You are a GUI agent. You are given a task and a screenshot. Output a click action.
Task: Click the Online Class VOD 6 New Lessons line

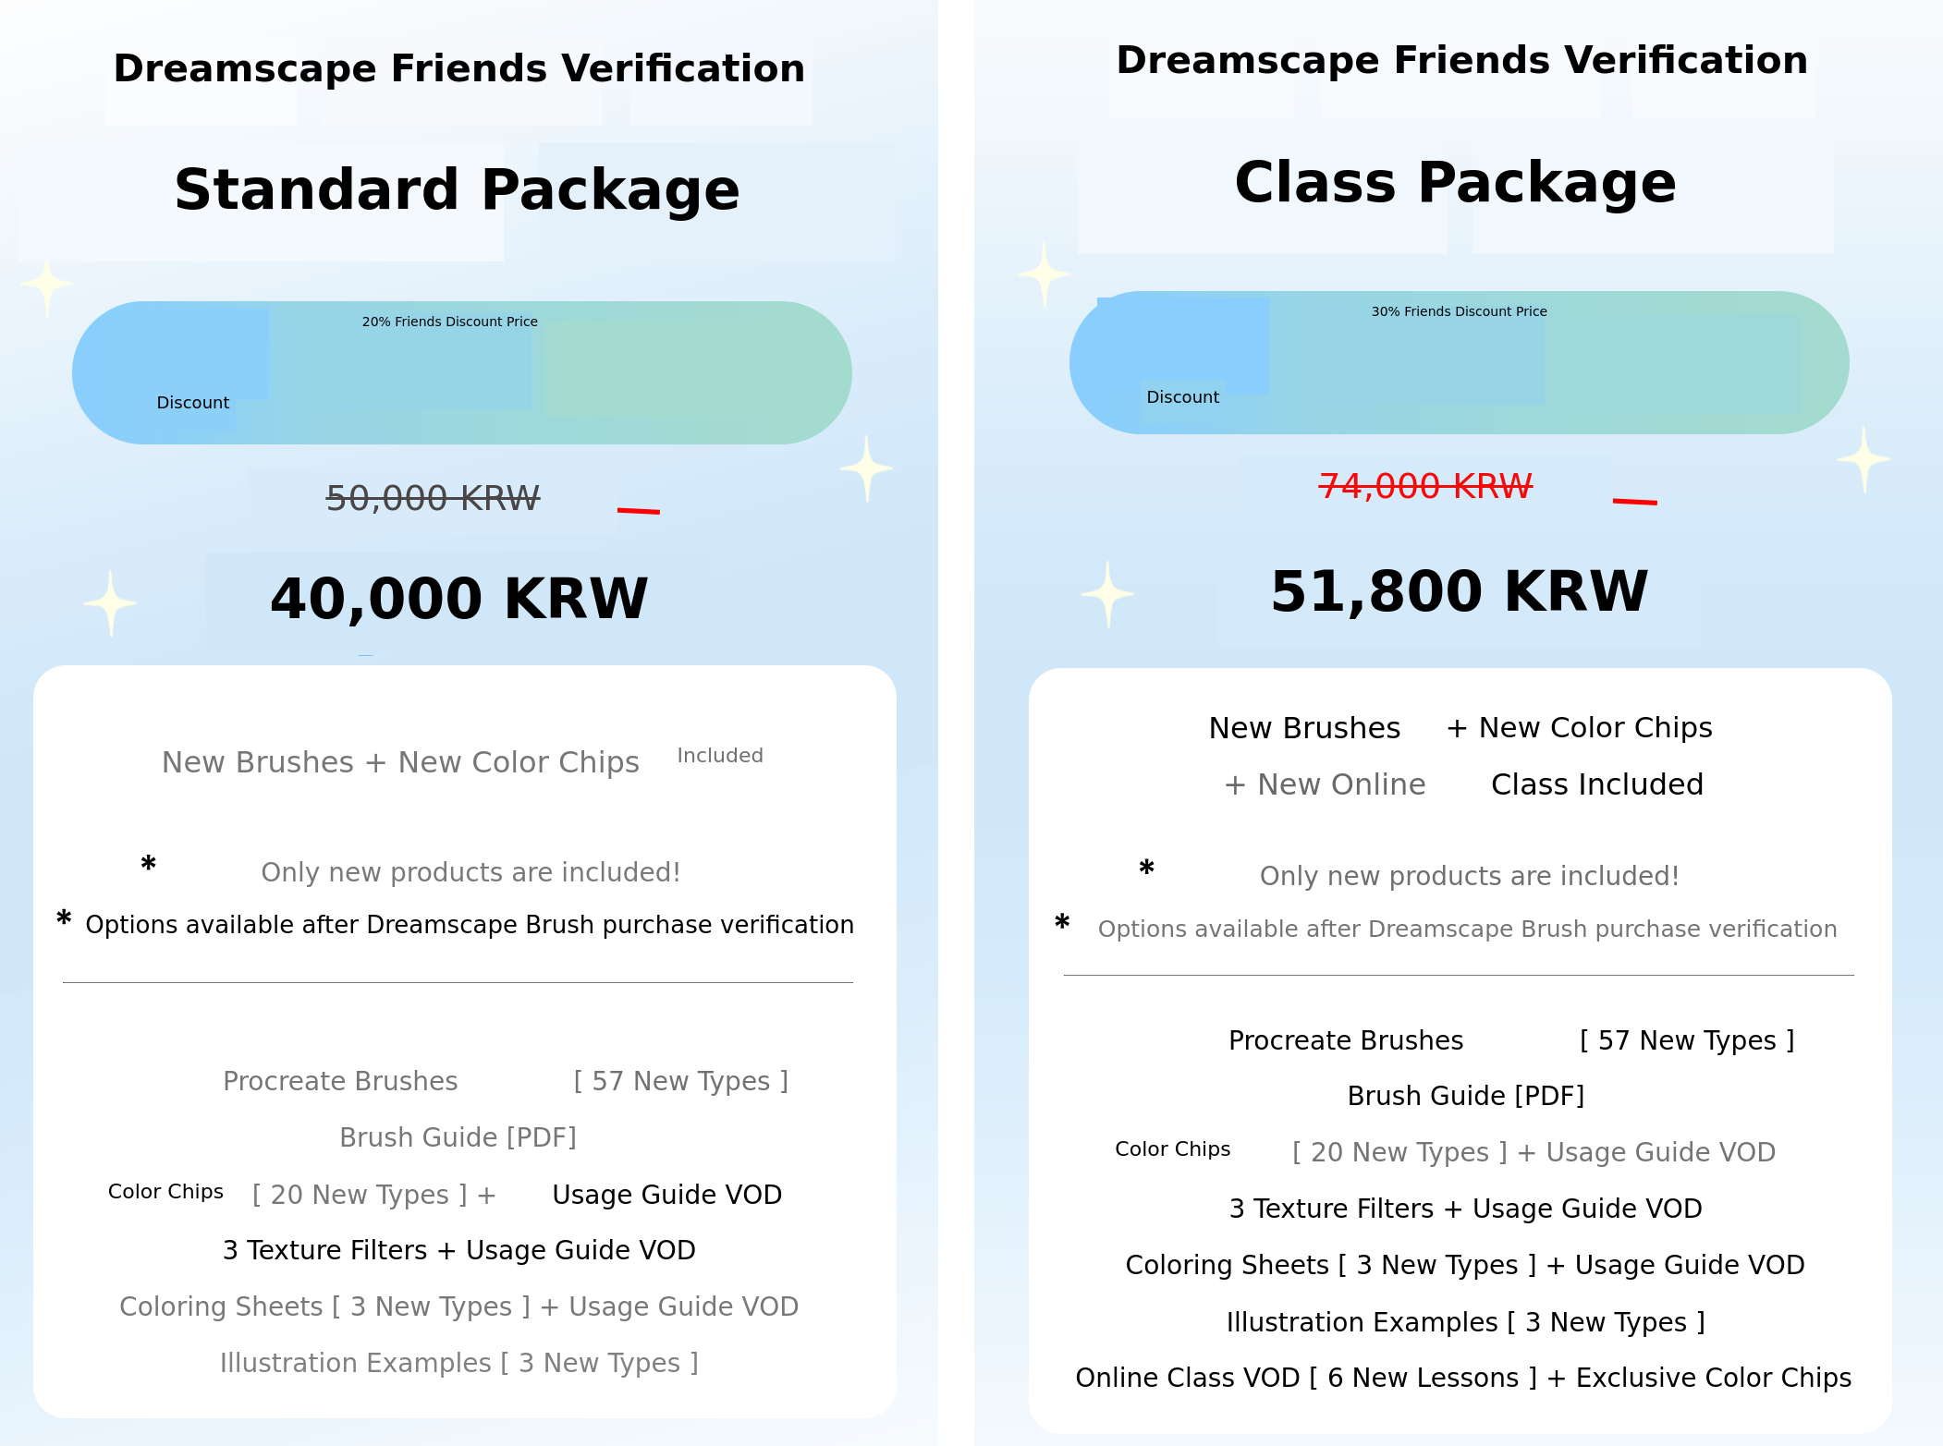pyautogui.click(x=1462, y=1378)
